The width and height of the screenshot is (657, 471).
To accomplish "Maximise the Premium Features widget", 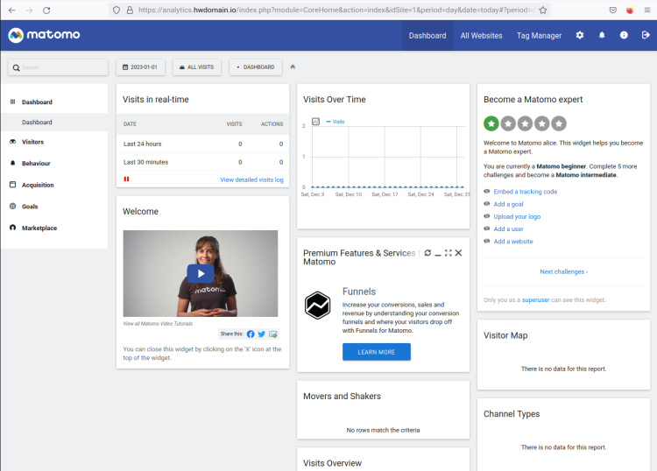I will [448, 253].
